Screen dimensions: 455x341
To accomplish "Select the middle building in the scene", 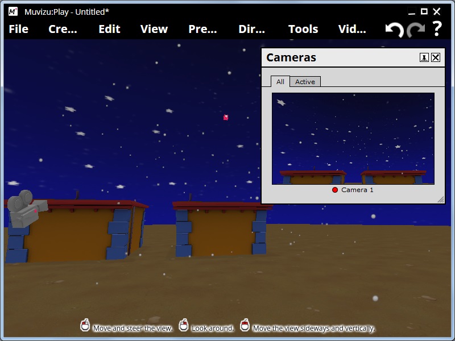I will point(222,229).
